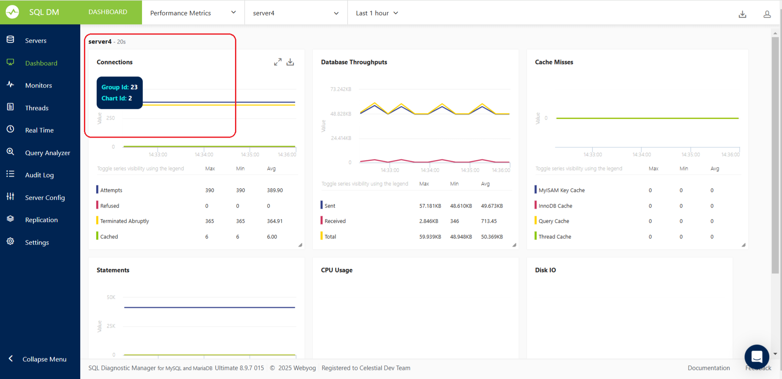Click the Connections panel resize handle
Image resolution: width=782 pixels, height=379 pixels.
click(300, 245)
